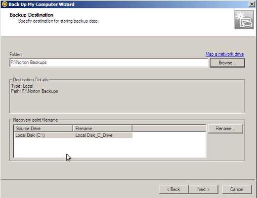Screen dimensions: 257x198
Task: Go to the previous step with Back
Action: click(x=173, y=190)
